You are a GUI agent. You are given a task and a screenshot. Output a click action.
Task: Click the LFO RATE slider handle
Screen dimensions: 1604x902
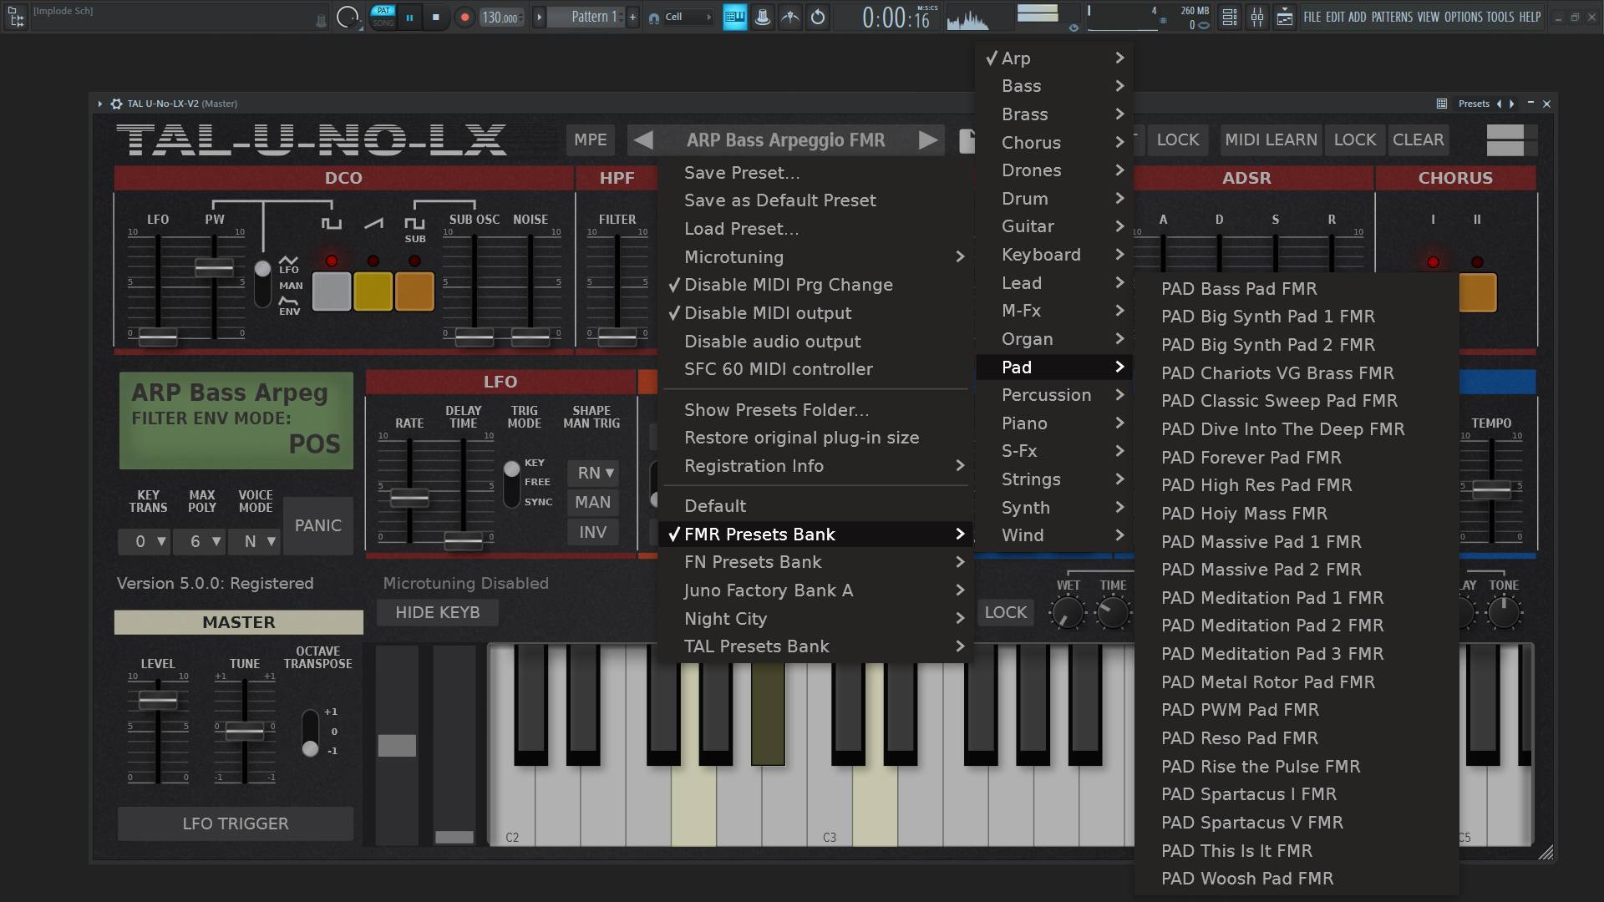pos(409,498)
